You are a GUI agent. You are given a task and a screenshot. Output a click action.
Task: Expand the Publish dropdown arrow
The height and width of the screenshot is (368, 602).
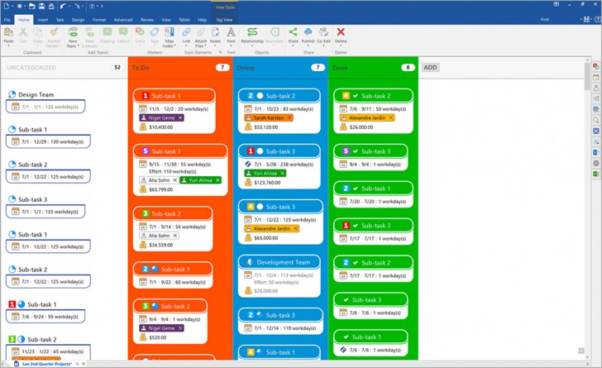click(308, 45)
